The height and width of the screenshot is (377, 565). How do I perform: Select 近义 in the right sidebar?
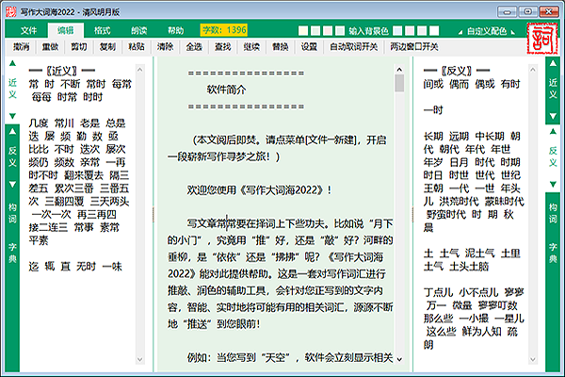pos(553,89)
